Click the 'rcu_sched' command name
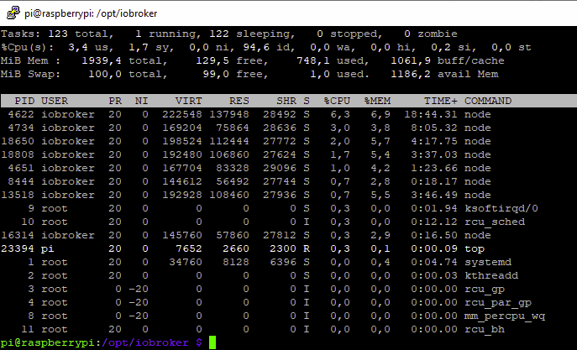Image resolution: width=577 pixels, height=350 pixels. pos(495,222)
